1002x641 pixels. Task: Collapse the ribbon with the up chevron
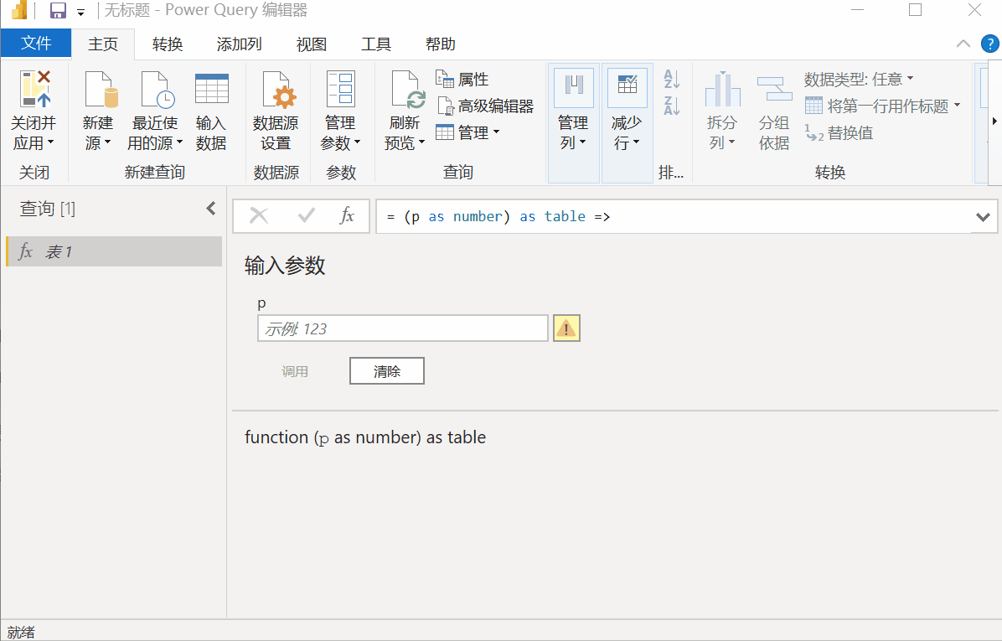(963, 44)
